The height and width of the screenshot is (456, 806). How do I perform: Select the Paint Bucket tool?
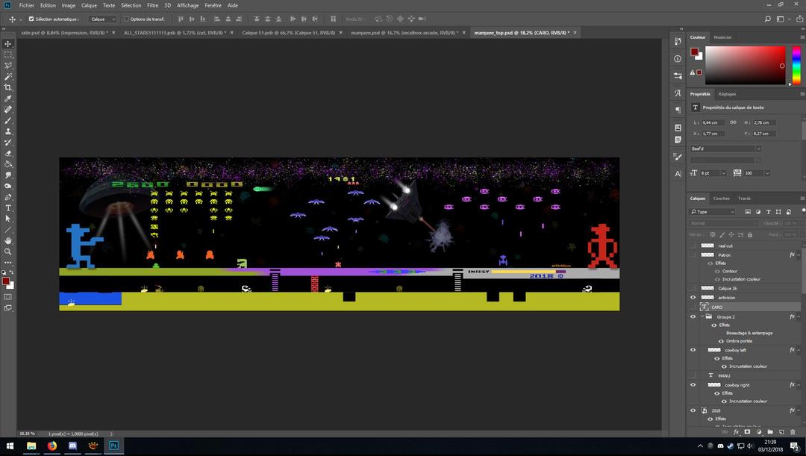pos(7,164)
